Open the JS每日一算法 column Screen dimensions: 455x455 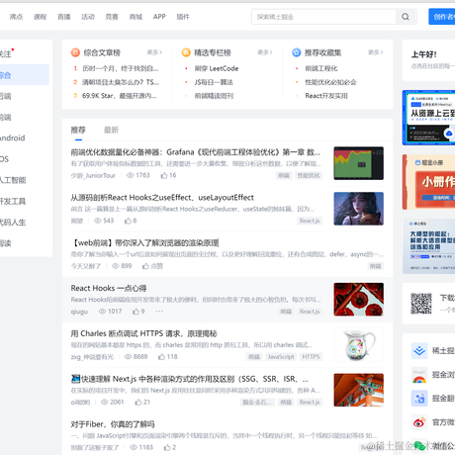pyautogui.click(x=214, y=82)
